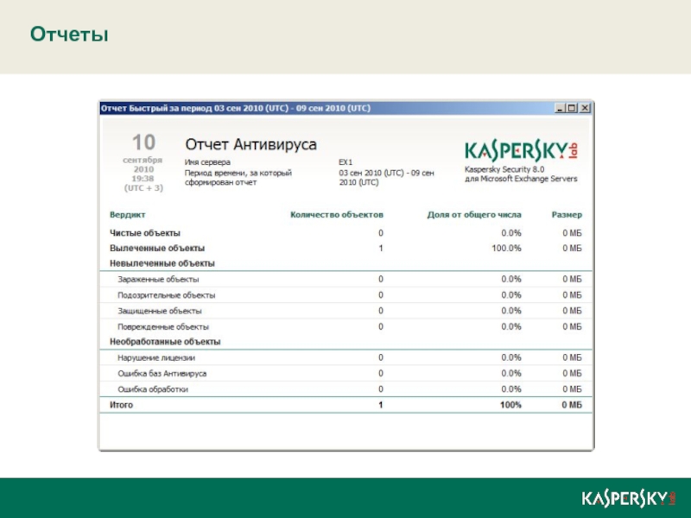This screenshot has width=691, height=518.
Task: Click the '100%' total share value
Action: tap(510, 405)
